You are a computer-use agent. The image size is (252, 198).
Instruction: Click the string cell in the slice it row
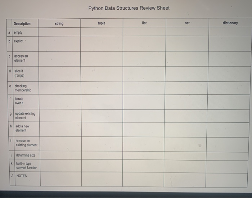point(60,74)
